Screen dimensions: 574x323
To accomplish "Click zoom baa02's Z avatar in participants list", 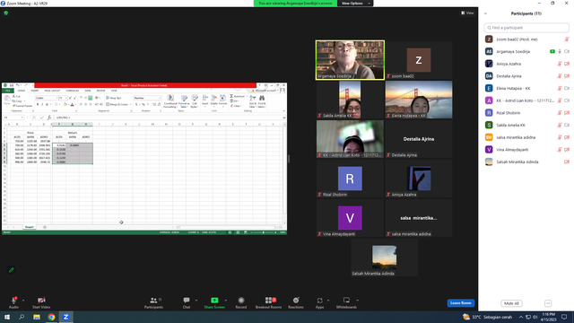I will pyautogui.click(x=489, y=39).
